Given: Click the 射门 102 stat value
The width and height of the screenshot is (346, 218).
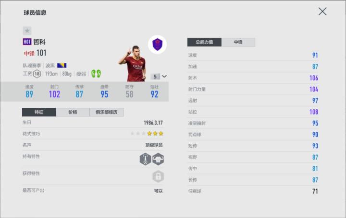Looking at the screenshot, I should point(54,94).
